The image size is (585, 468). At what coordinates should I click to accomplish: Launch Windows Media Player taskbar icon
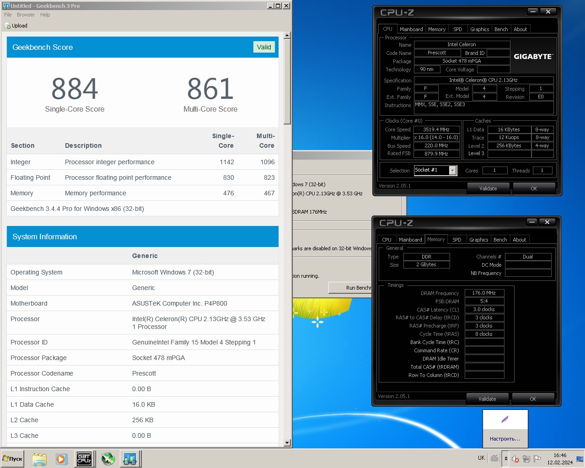click(62, 459)
